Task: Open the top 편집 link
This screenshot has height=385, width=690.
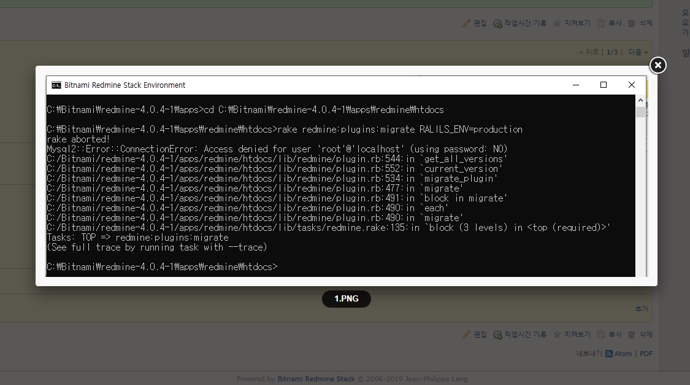Action: point(480,23)
